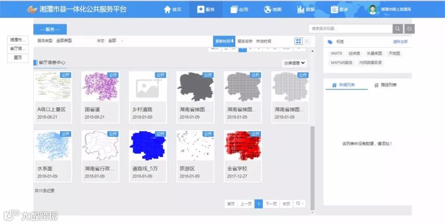The width and height of the screenshot is (445, 224).
Task: Open the page size 12 dropdown
Action: (x=300, y=203)
